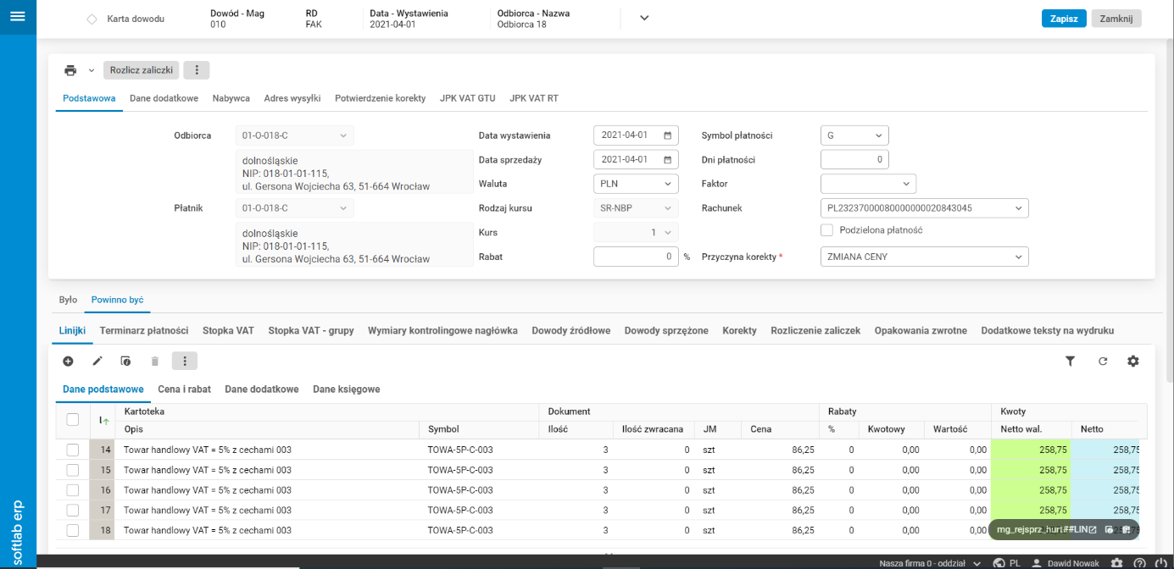Open the table filter icon

click(1070, 362)
